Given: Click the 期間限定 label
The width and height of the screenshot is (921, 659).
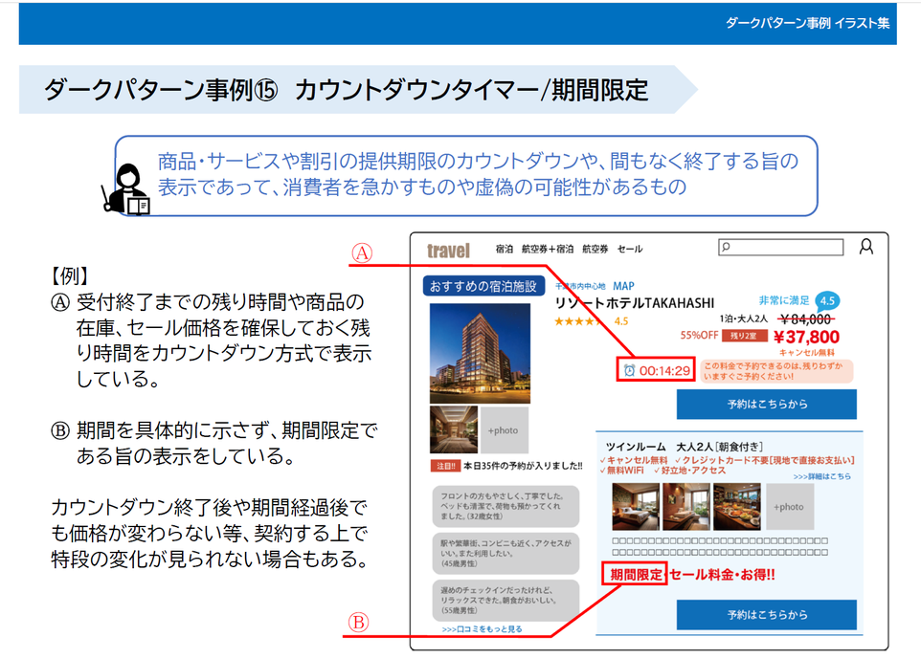Looking at the screenshot, I should tap(636, 574).
